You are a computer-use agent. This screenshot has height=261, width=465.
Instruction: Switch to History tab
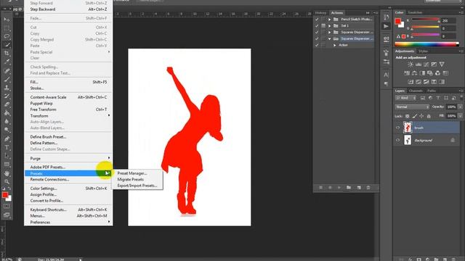coord(320,13)
